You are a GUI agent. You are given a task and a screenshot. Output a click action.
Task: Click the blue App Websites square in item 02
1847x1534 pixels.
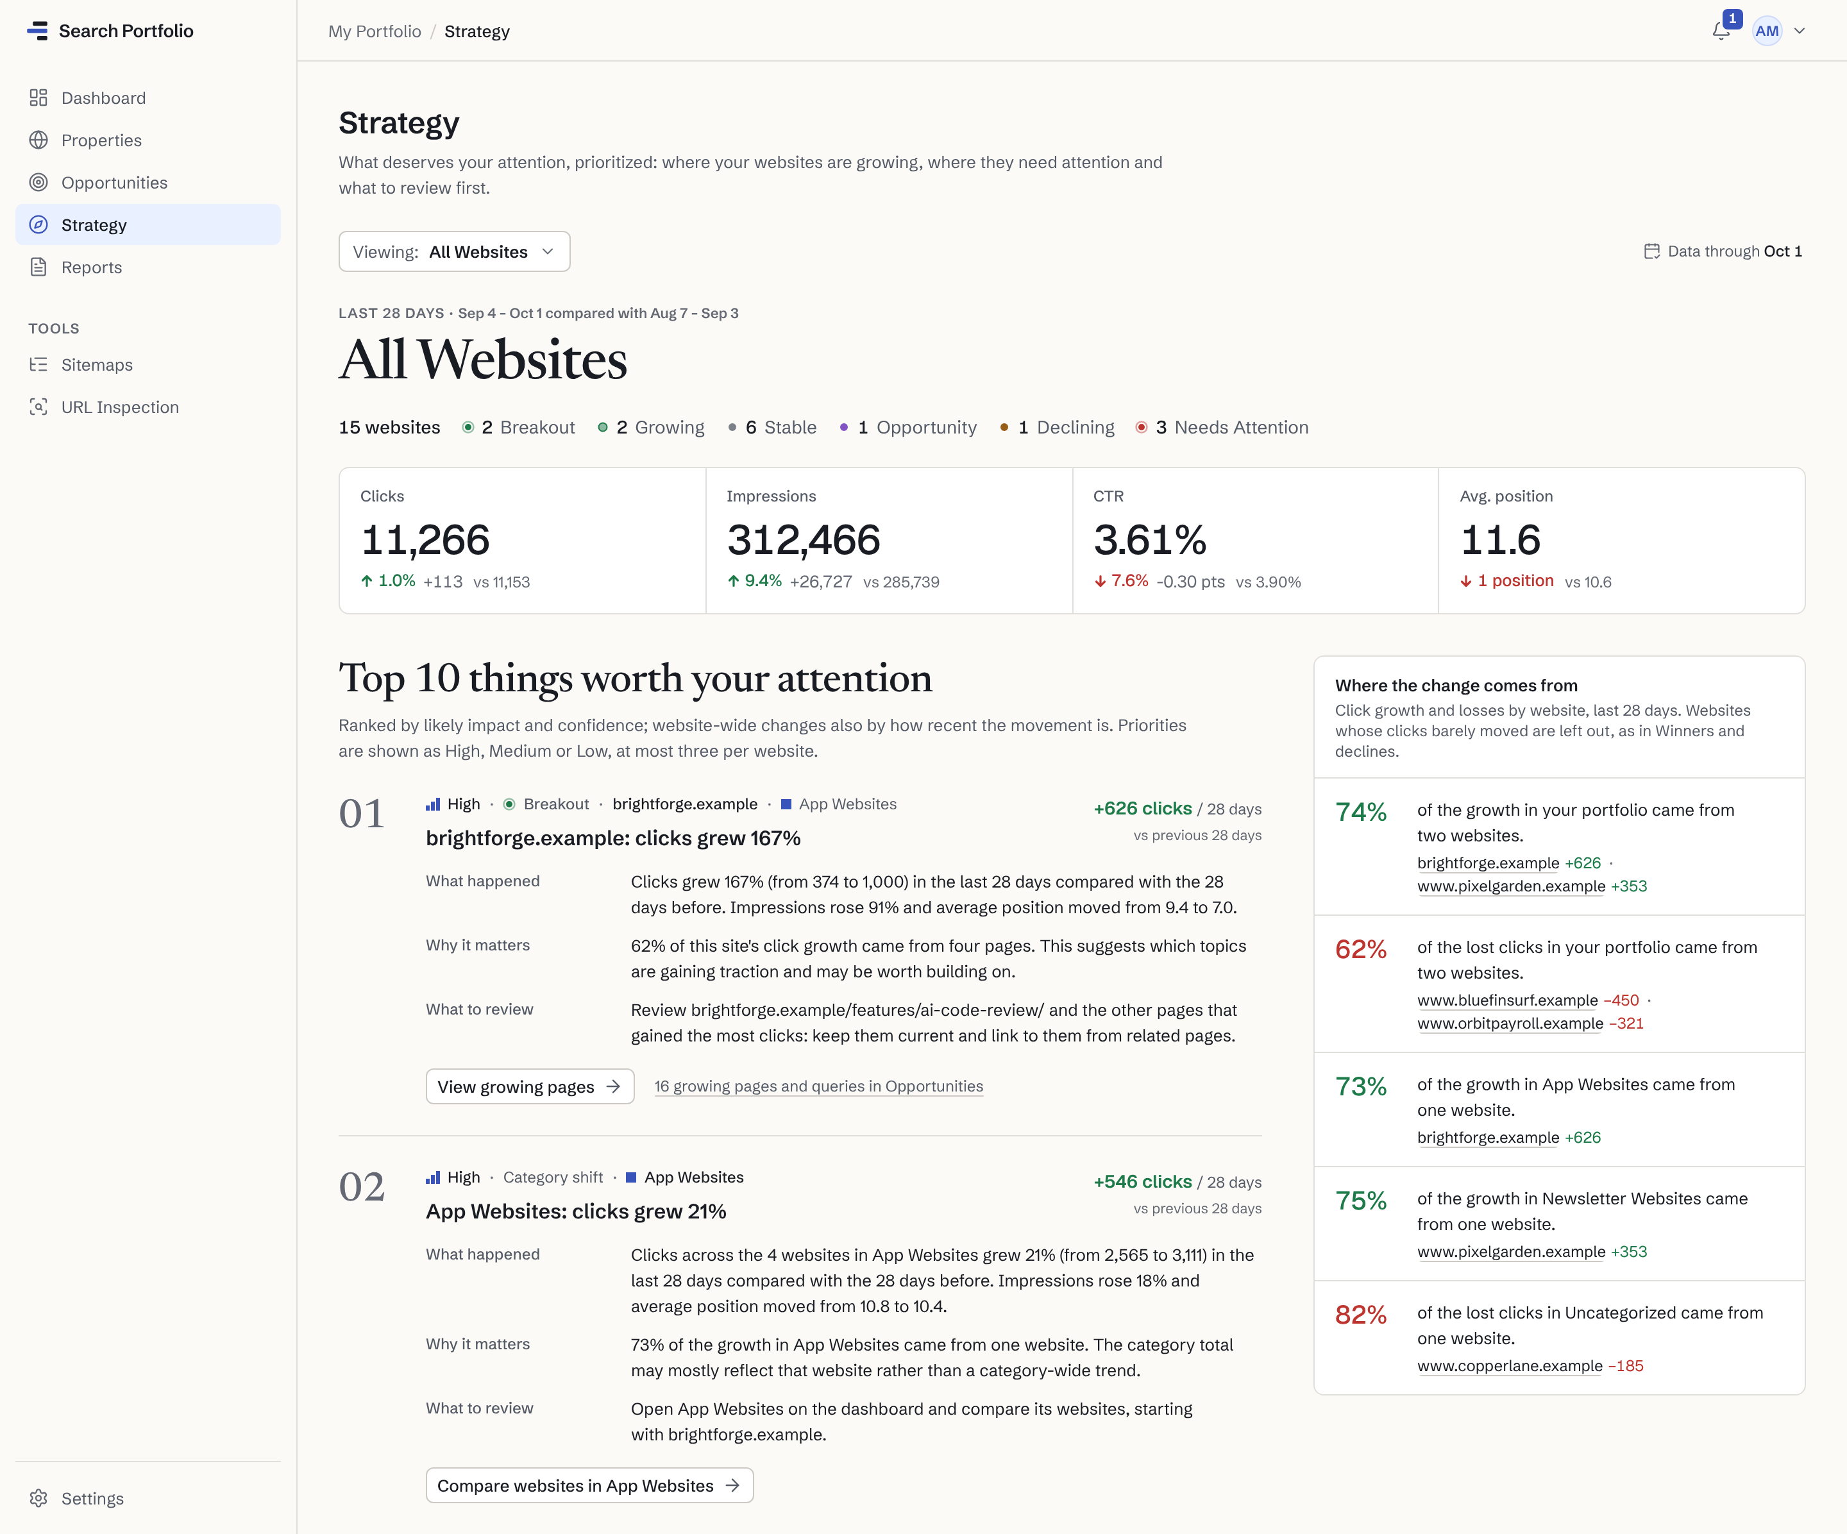[630, 1177]
